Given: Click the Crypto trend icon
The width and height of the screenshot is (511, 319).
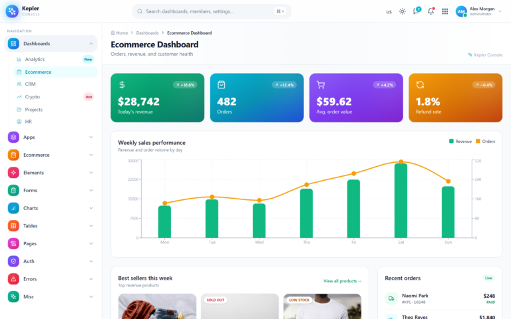Looking at the screenshot, I should tap(19, 96).
